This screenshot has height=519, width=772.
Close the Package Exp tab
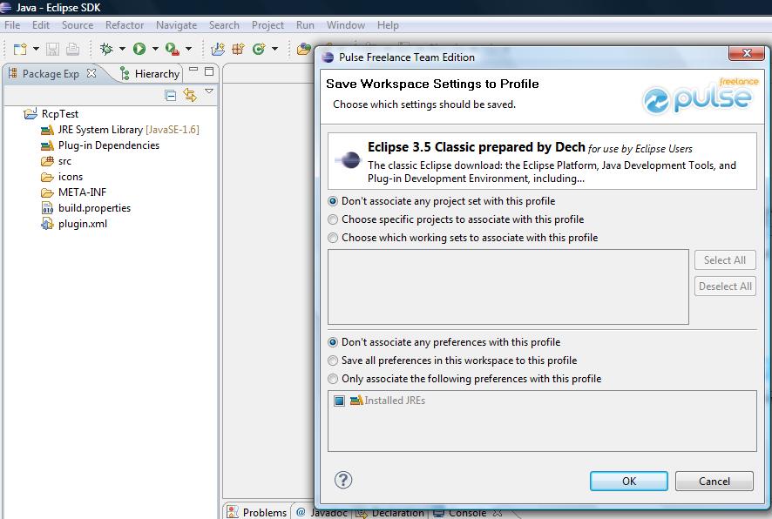coord(91,73)
